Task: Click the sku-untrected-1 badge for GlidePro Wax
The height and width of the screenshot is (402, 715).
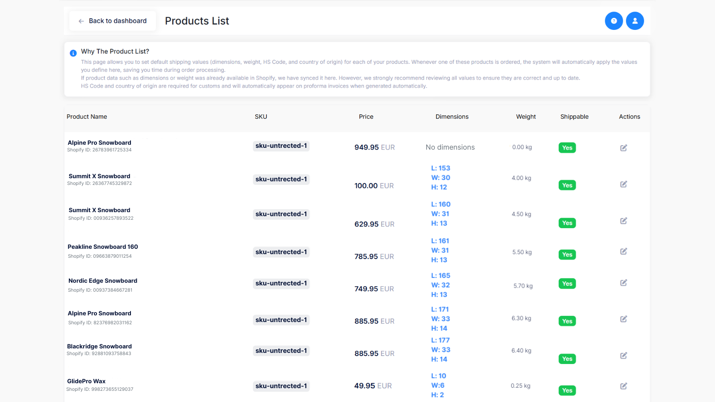Action: (x=281, y=386)
